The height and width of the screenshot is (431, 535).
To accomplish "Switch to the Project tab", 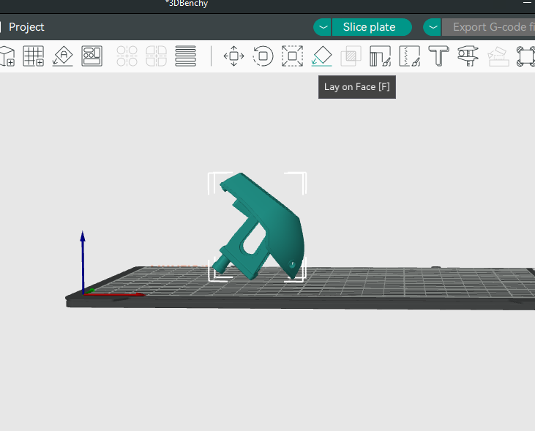I will click(x=26, y=27).
